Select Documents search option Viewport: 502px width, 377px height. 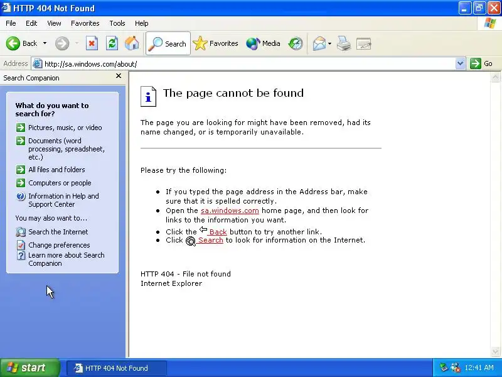[x=67, y=149]
